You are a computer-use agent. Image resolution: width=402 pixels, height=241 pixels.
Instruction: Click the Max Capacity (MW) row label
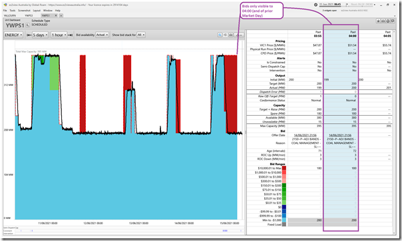coord(272,126)
